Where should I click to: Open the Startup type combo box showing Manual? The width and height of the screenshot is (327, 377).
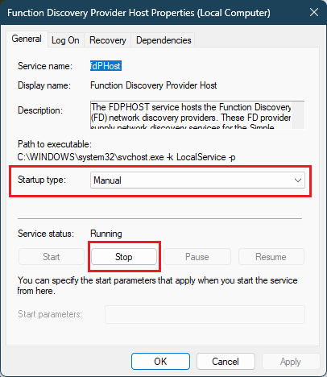coord(197,180)
